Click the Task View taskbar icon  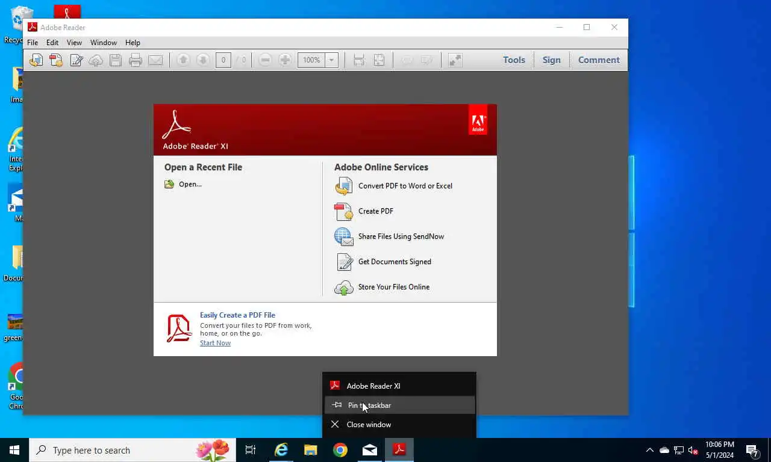pos(251,450)
